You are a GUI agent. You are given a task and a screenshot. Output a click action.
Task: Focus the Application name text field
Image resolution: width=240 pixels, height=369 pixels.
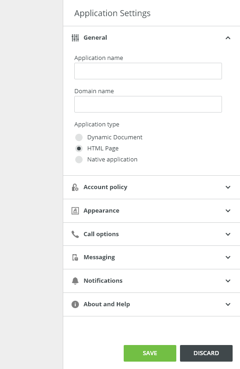148,71
